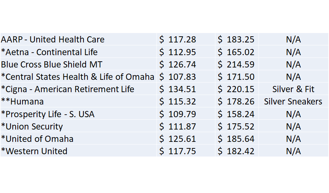Screen dimensions: 329x193
Task: Select the Blue Cross Blue Shield MT cell
Action: 78,64
